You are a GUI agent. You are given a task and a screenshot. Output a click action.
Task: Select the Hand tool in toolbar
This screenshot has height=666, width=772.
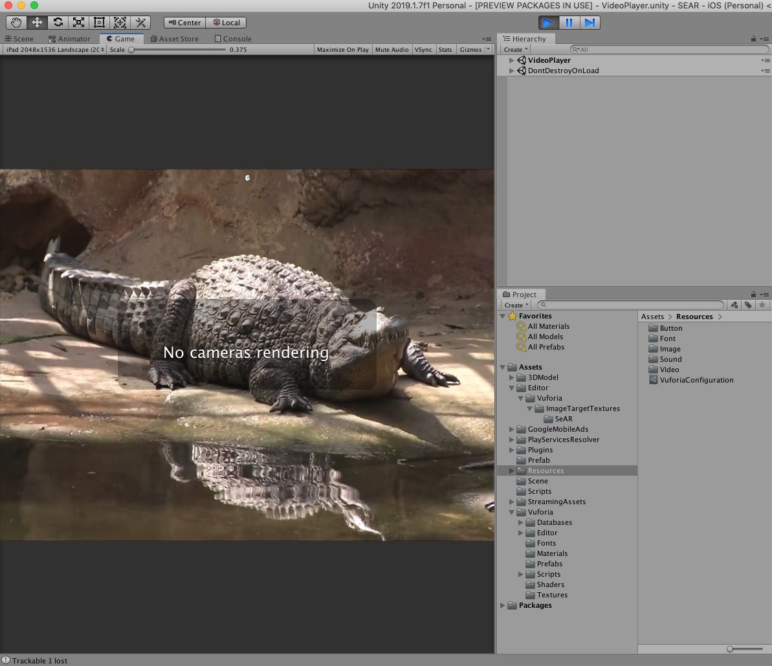[16, 23]
